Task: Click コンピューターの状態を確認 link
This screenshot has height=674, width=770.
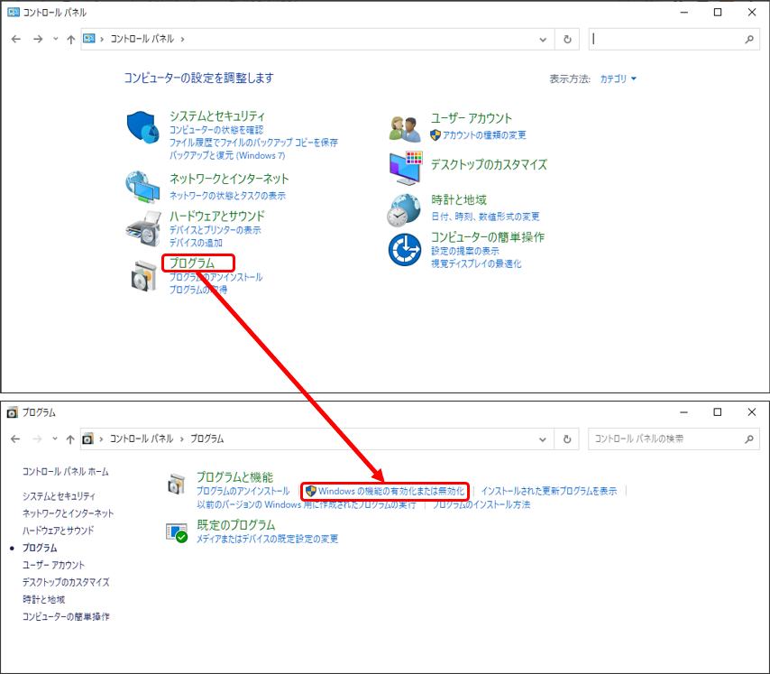Action: [216, 130]
